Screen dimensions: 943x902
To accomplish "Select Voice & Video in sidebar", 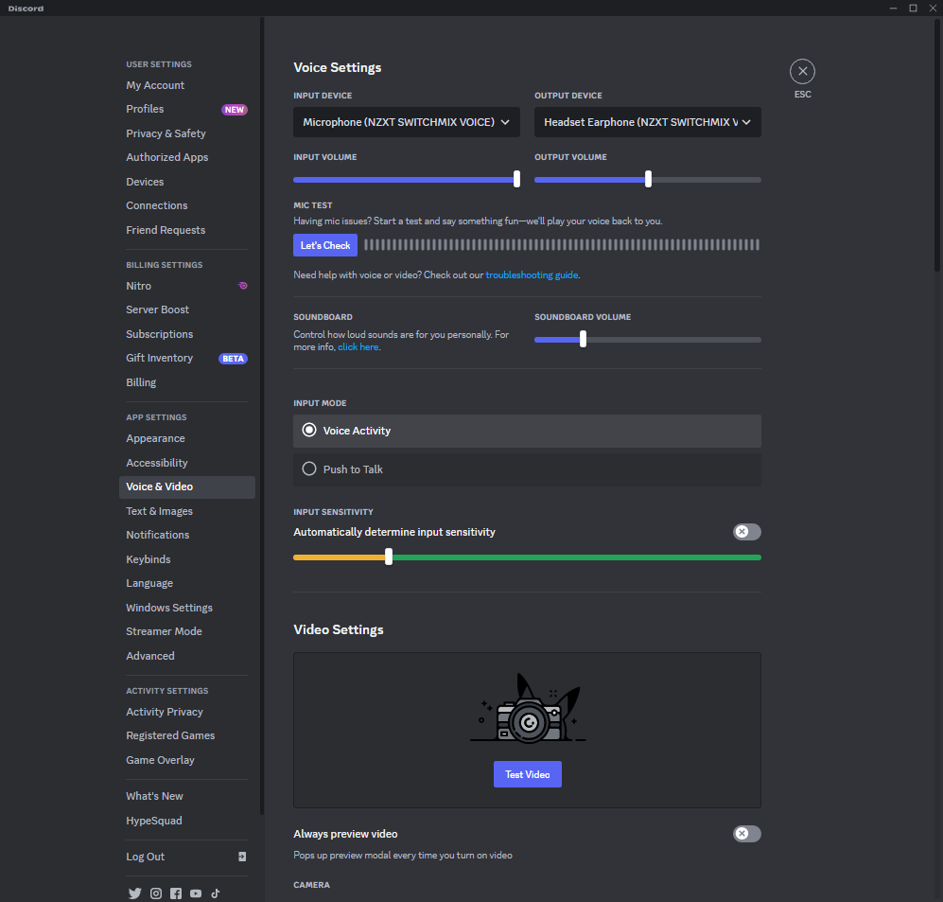I will point(187,486).
